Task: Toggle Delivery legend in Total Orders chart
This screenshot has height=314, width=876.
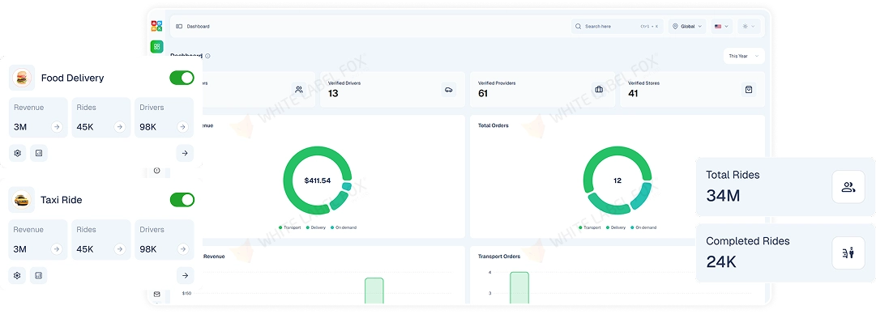Action: point(616,227)
